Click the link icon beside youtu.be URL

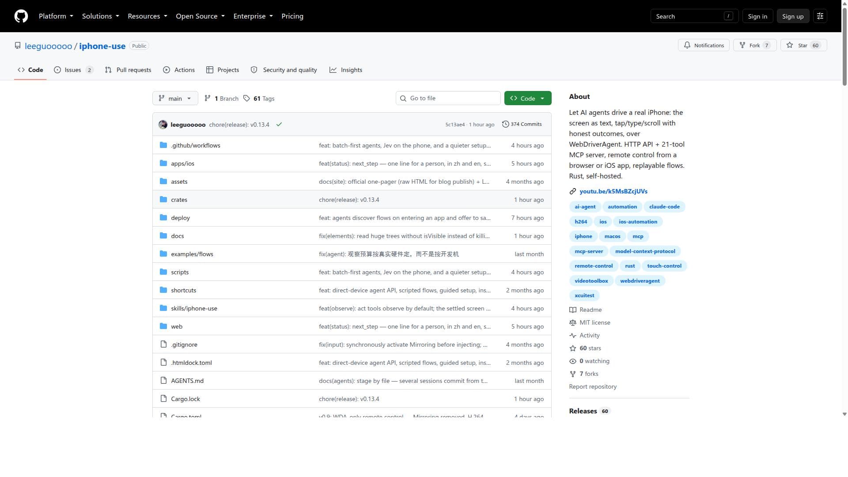573,192
